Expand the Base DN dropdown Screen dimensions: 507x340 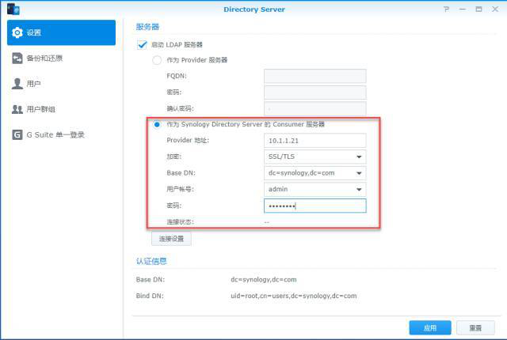pos(315,173)
